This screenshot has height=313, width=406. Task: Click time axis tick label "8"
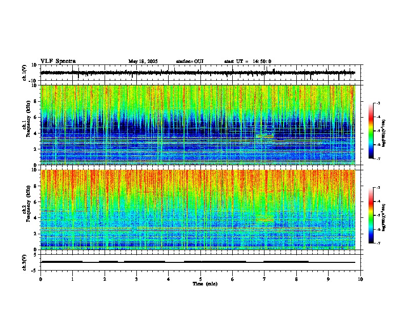tap(296, 279)
